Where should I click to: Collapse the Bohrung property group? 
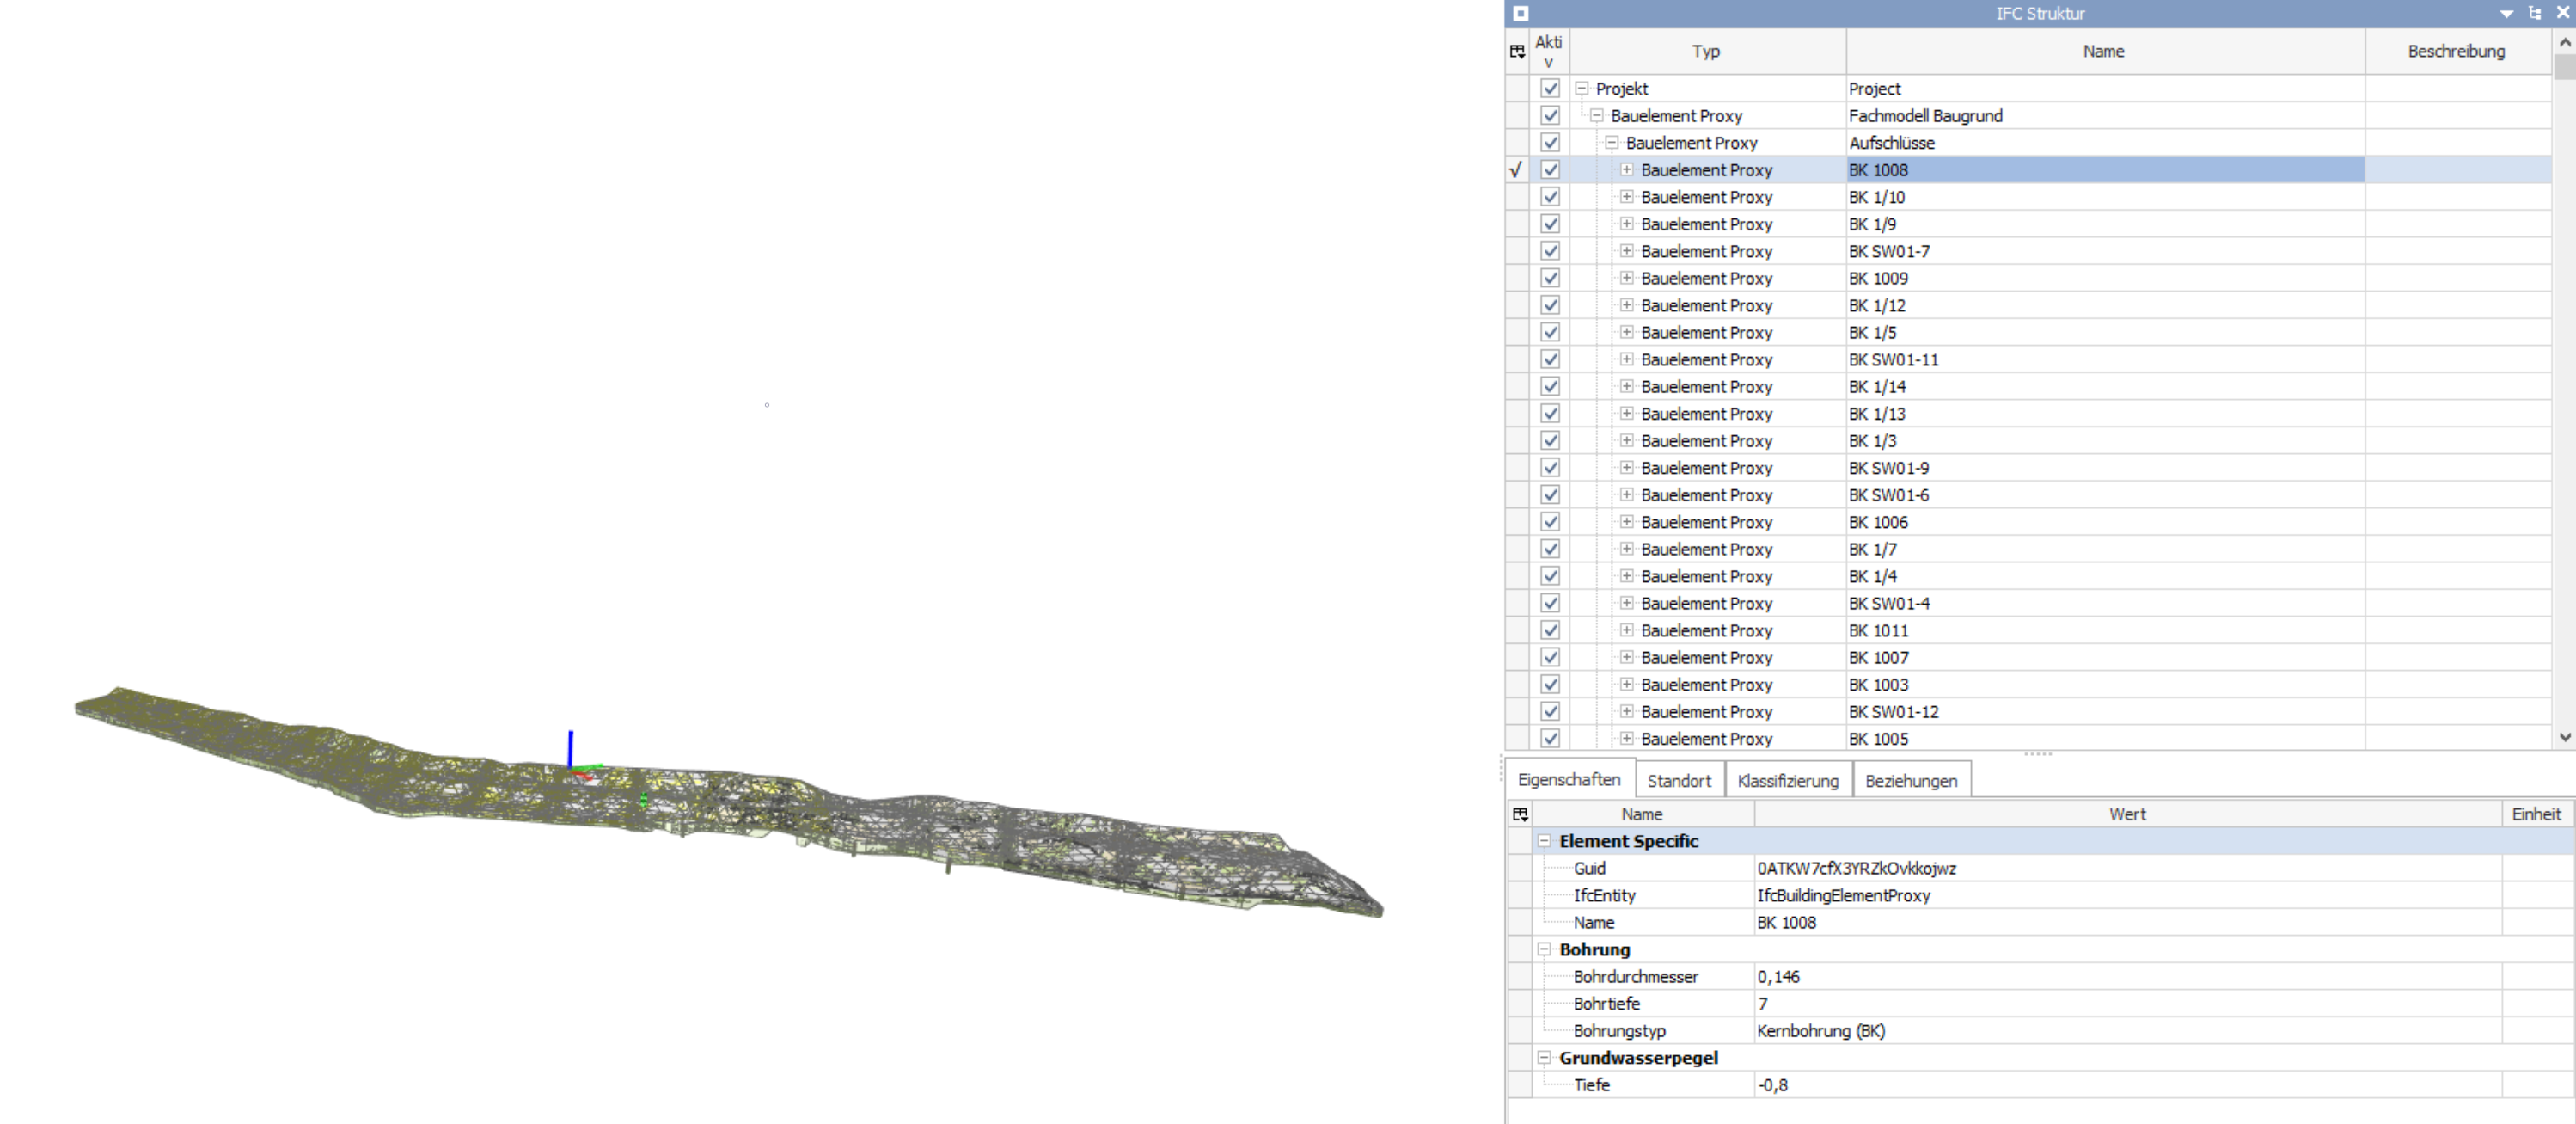click(1544, 949)
